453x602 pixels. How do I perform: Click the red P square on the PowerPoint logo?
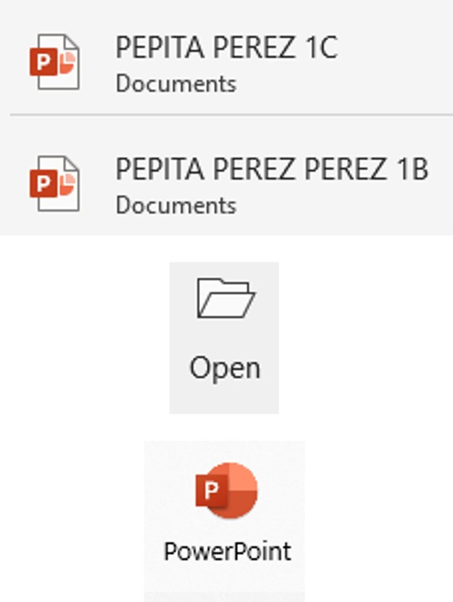click(211, 490)
